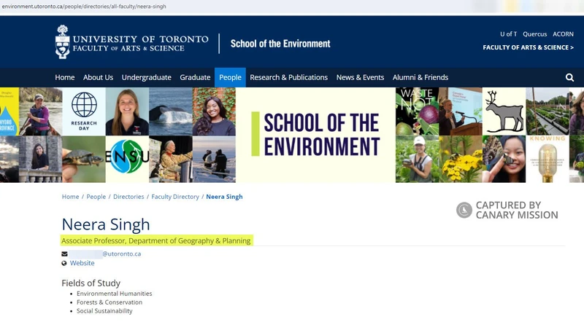
Task: Open News & Events menu
Action: tap(360, 77)
